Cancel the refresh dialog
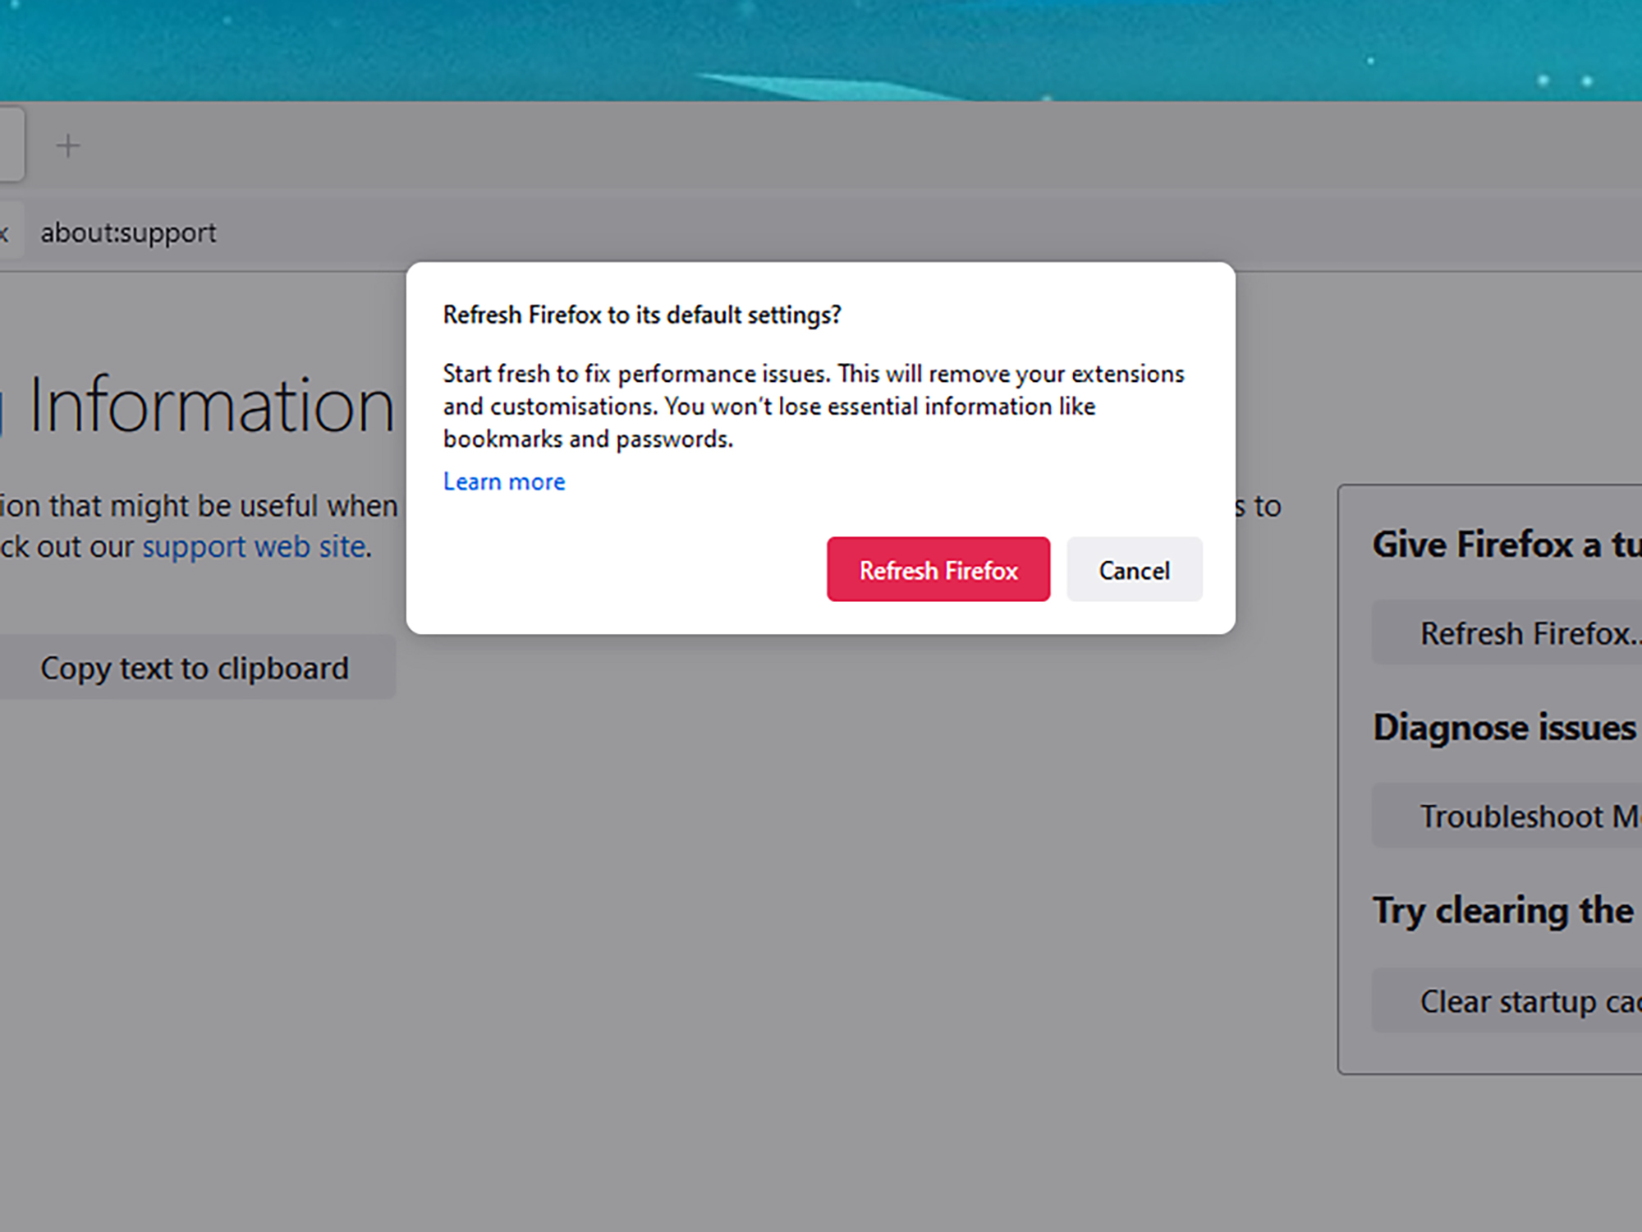 coord(1134,570)
